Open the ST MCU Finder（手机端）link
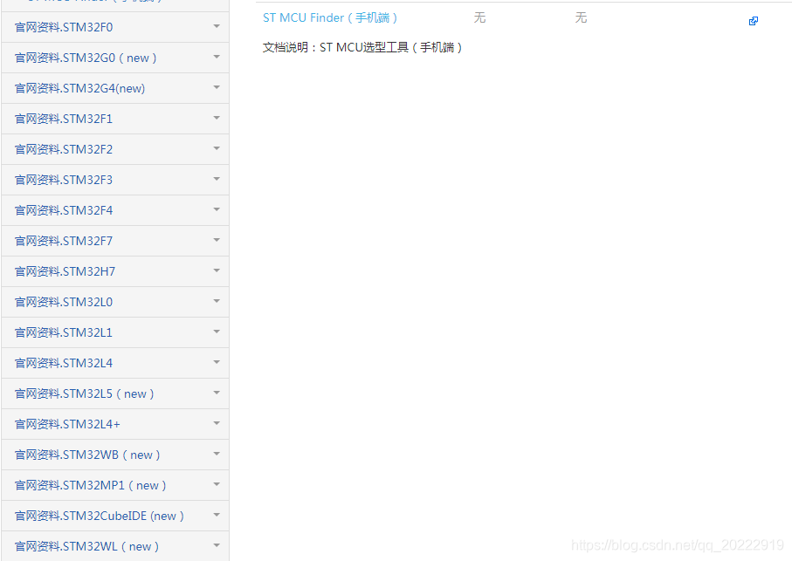Screen dimensions: 792x561 (x=330, y=17)
